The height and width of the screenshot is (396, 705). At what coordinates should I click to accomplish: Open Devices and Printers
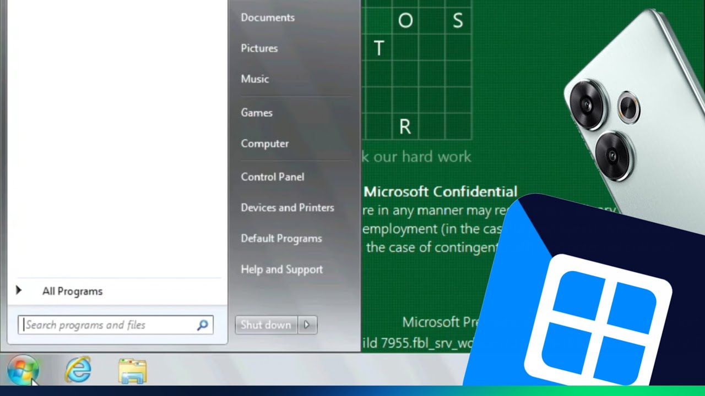coord(288,208)
